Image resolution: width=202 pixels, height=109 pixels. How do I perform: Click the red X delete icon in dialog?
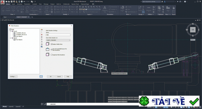point(42,34)
